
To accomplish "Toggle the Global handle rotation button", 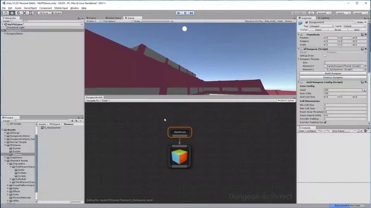I will 56,13.
